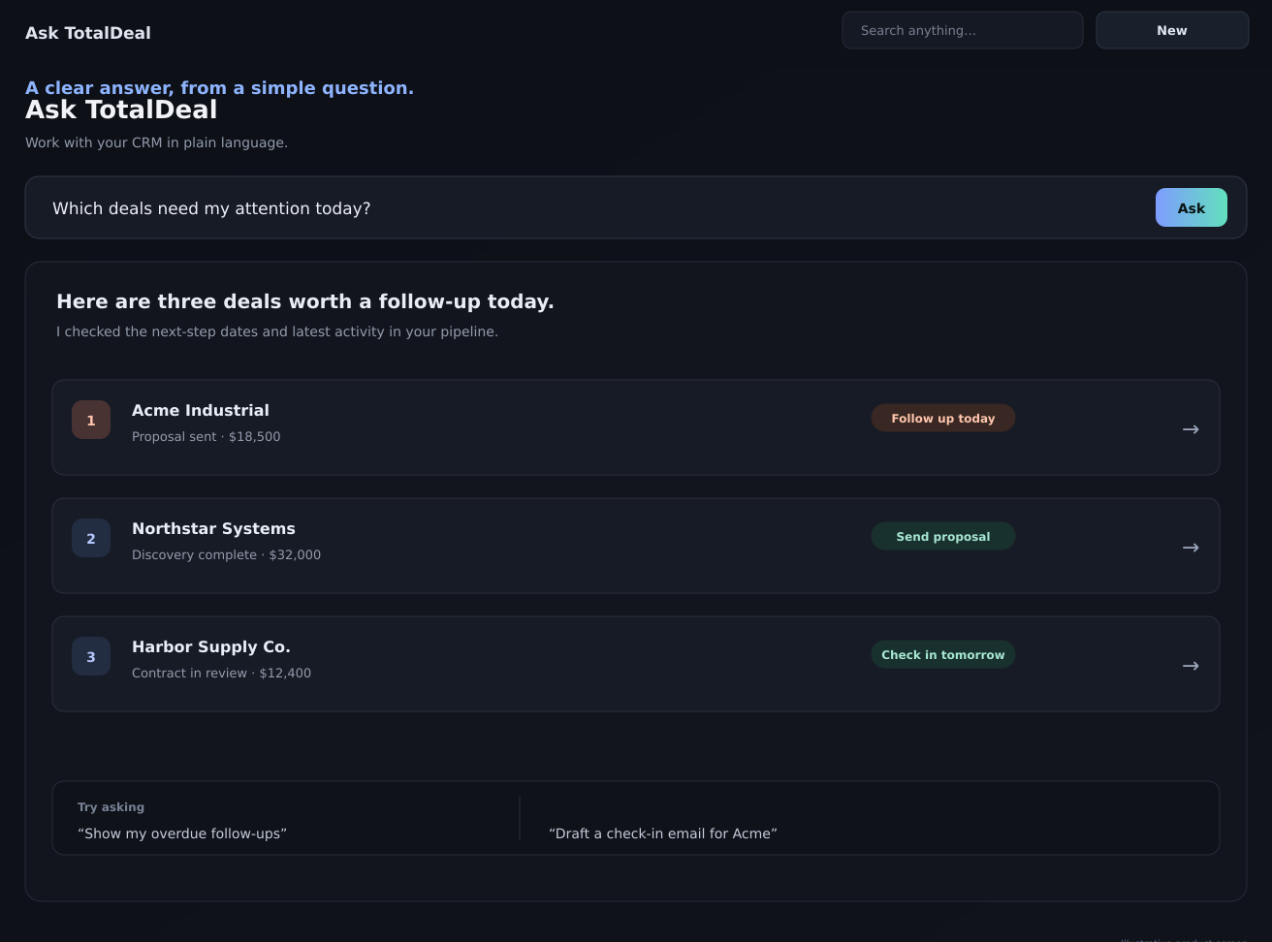
Task: Click the 'I checked the next-step dates' note
Action: [277, 331]
